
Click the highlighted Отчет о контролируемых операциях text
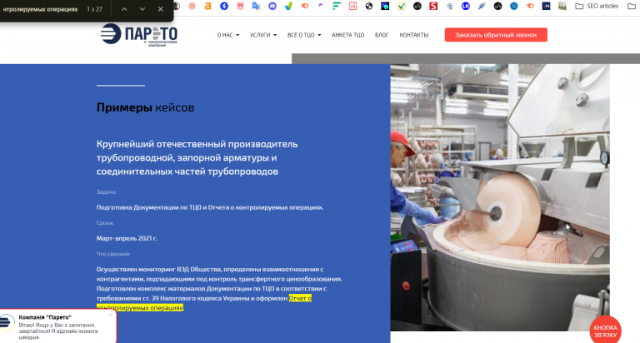(204, 303)
